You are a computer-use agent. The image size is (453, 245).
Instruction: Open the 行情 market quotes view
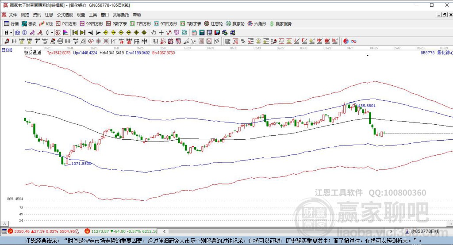11,24
